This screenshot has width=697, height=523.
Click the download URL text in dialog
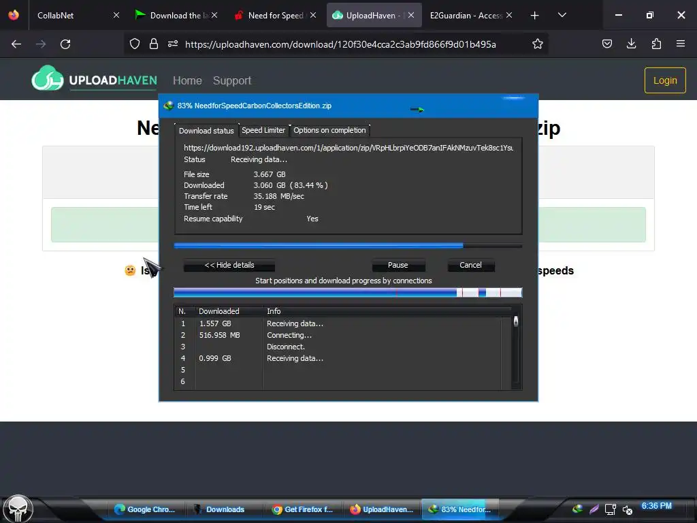348,148
